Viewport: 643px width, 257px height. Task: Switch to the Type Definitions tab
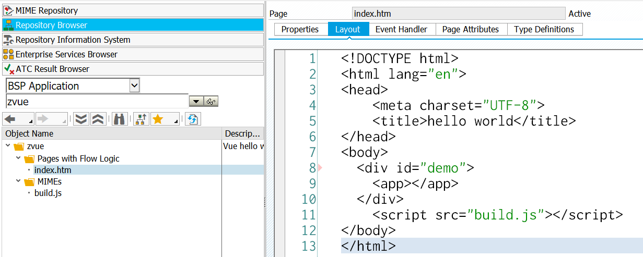[x=544, y=29]
